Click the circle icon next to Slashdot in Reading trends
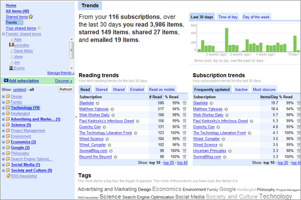The height and width of the screenshot is (200, 301). point(97,103)
